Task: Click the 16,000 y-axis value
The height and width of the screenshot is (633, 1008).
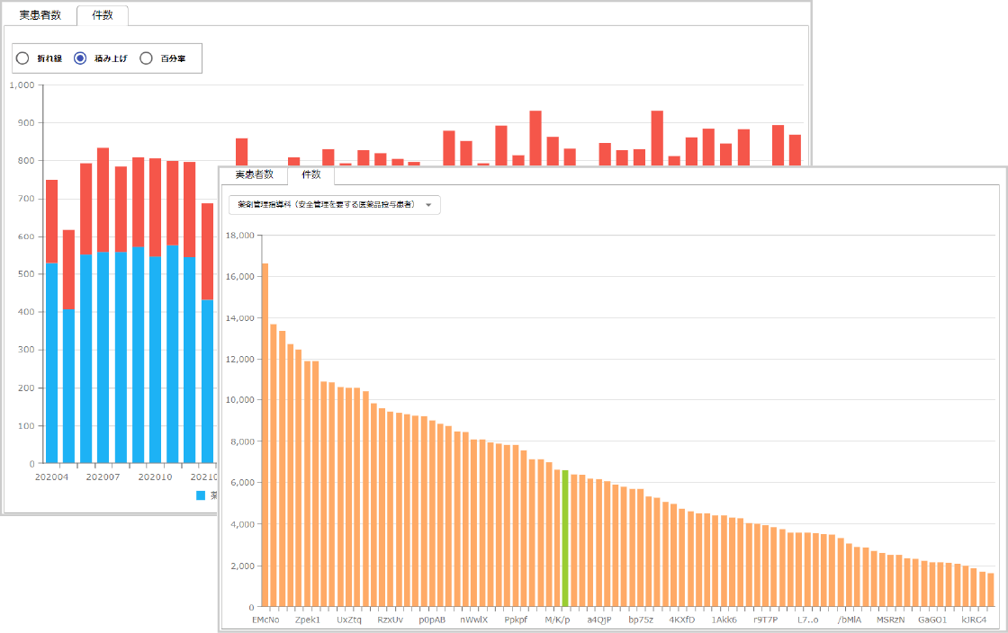Action: click(x=239, y=277)
